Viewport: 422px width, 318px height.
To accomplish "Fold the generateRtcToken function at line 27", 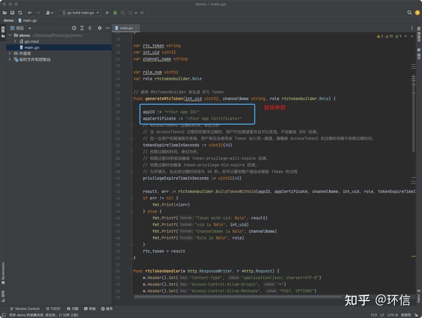I will click(132, 99).
